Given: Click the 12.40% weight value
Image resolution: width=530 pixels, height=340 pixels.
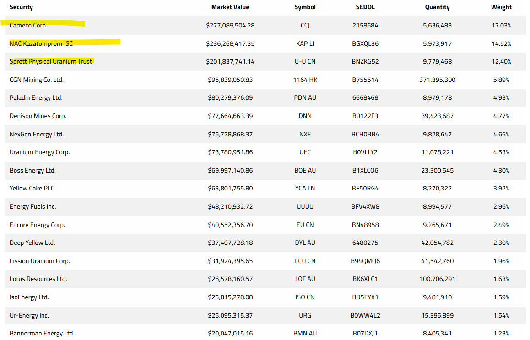Looking at the screenshot, I should tap(501, 61).
